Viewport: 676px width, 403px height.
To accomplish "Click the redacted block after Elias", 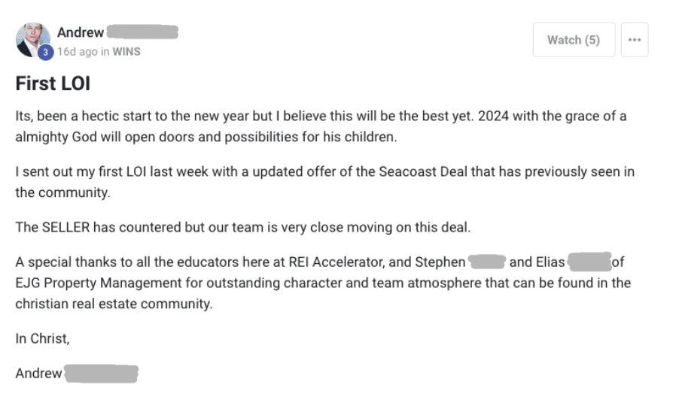I will [589, 262].
